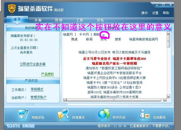Start 软件升级 software update globe icon
Screen dimensions: 181x130
[x=104, y=114]
